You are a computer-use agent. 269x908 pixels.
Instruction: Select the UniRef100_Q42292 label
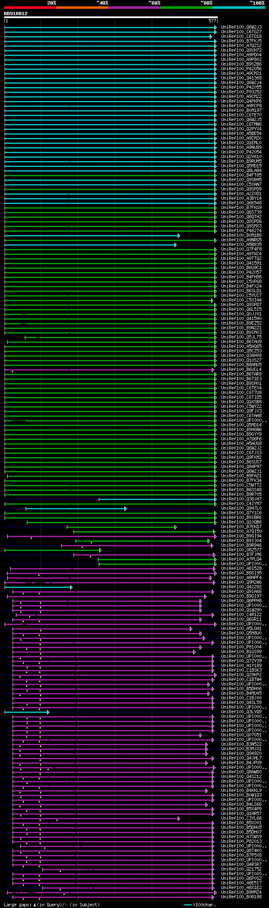[x=241, y=587]
